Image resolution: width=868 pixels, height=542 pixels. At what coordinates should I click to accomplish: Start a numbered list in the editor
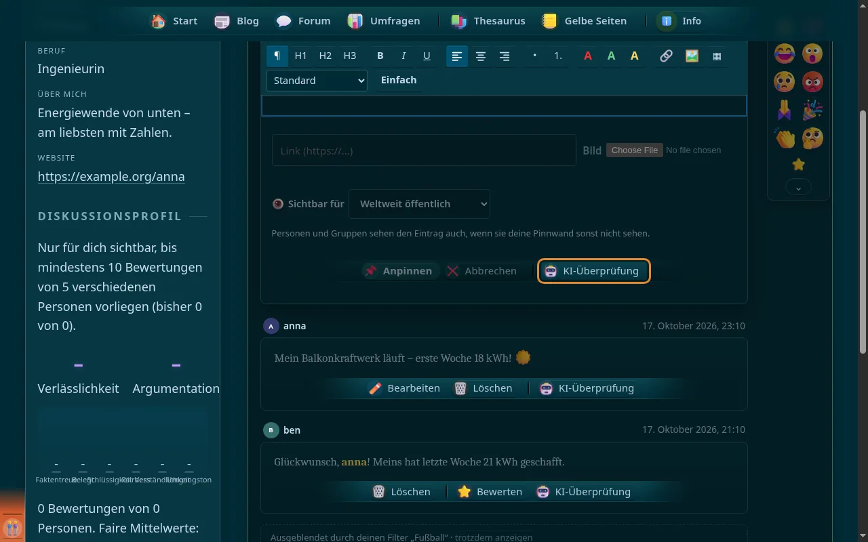tap(558, 56)
